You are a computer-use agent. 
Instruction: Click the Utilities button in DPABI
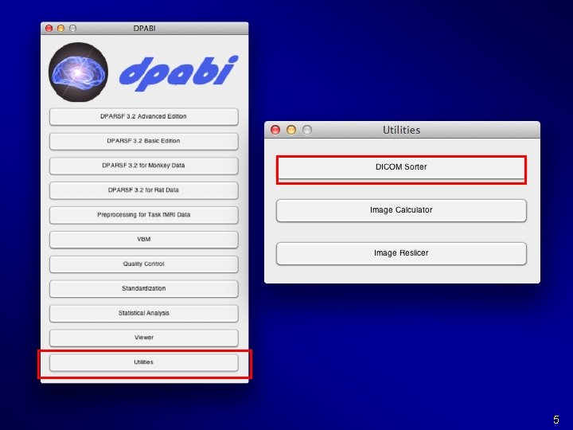coord(143,362)
